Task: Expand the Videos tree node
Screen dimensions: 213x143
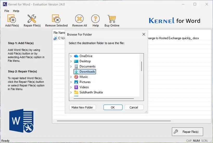Action: click(x=71, y=87)
